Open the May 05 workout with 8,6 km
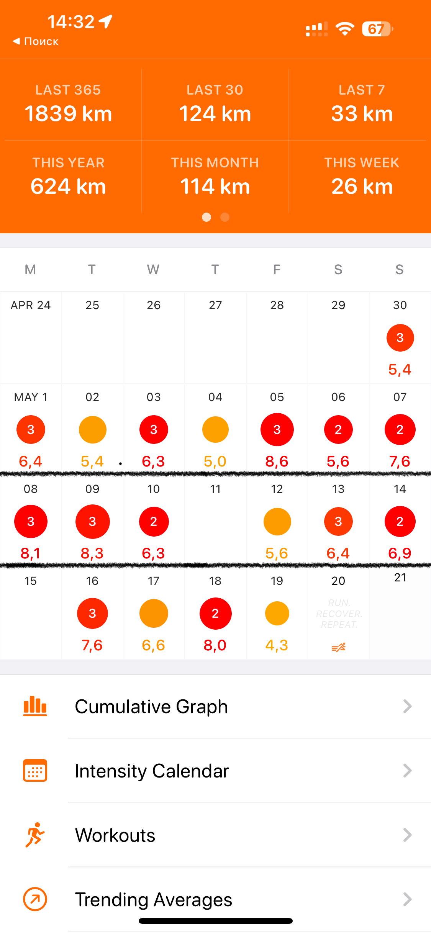The width and height of the screenshot is (431, 933). tap(277, 430)
